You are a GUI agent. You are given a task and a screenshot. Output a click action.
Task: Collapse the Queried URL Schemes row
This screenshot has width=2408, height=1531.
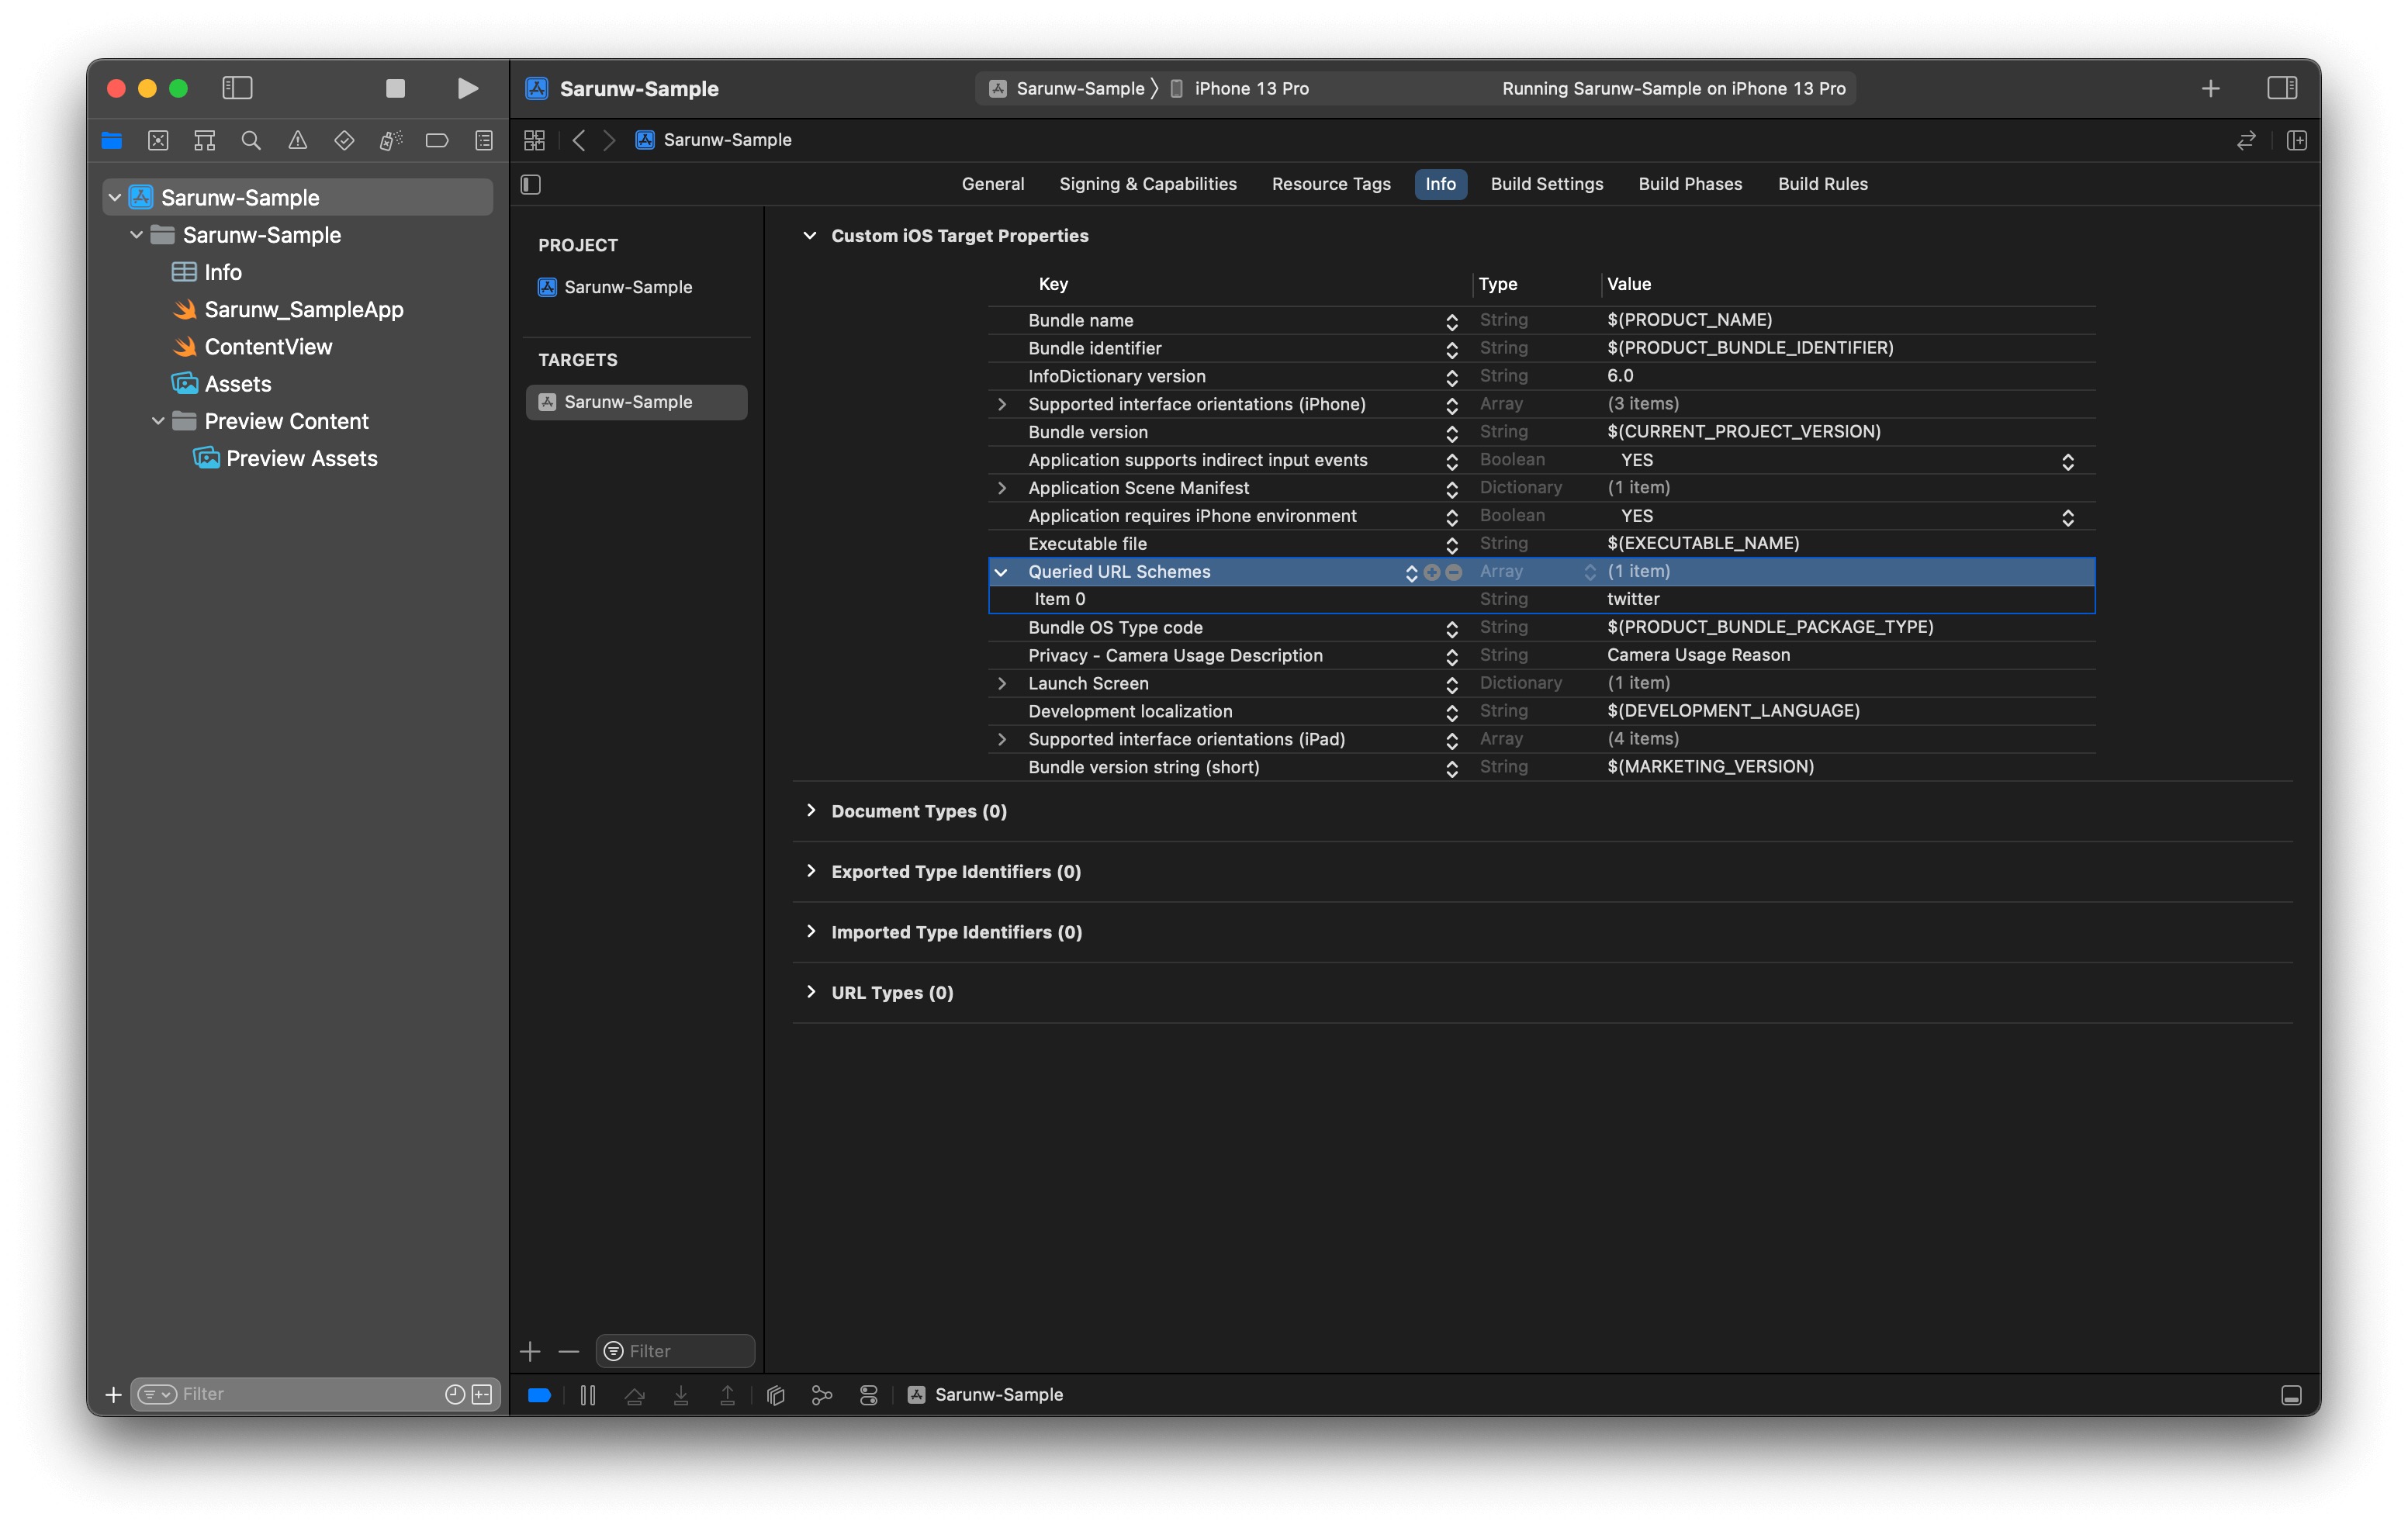1001,572
